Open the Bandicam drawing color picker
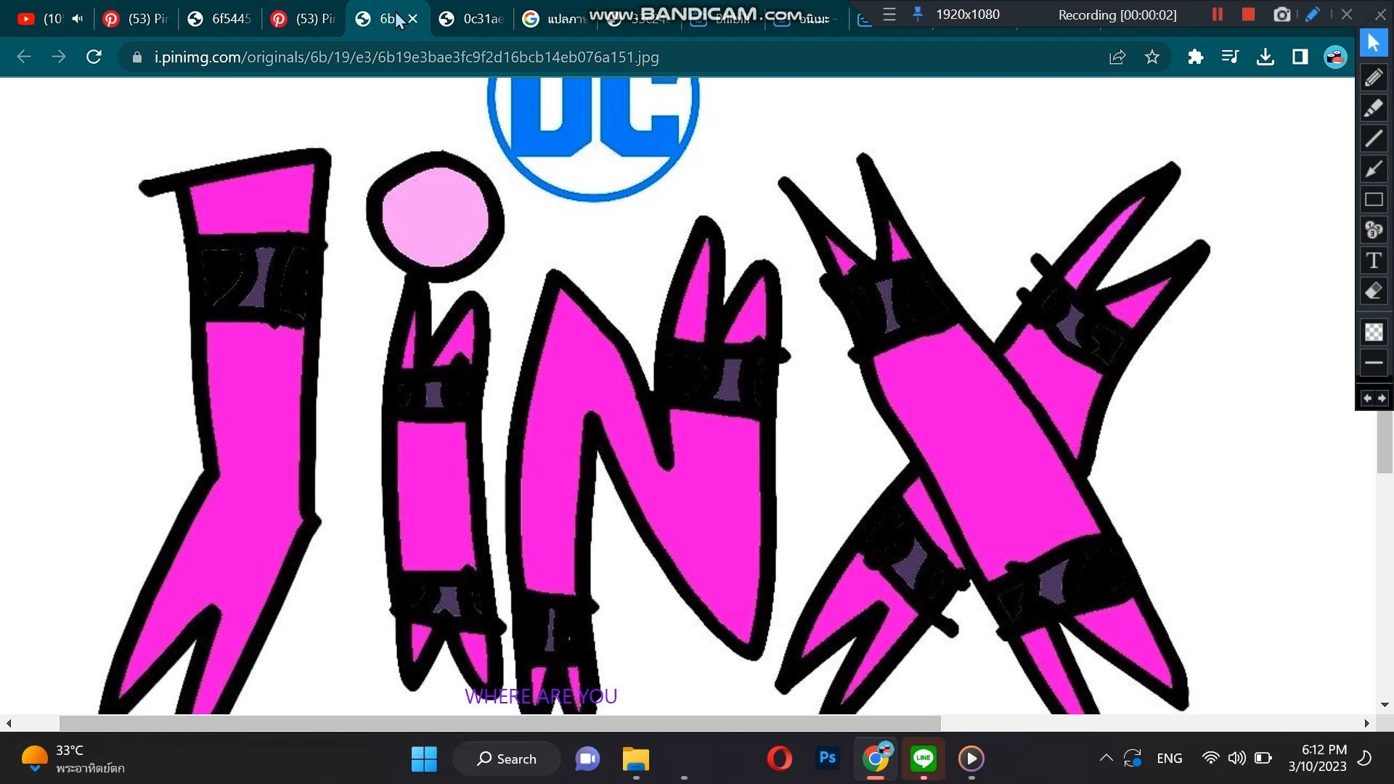Image resolution: width=1394 pixels, height=784 pixels. [x=1373, y=332]
